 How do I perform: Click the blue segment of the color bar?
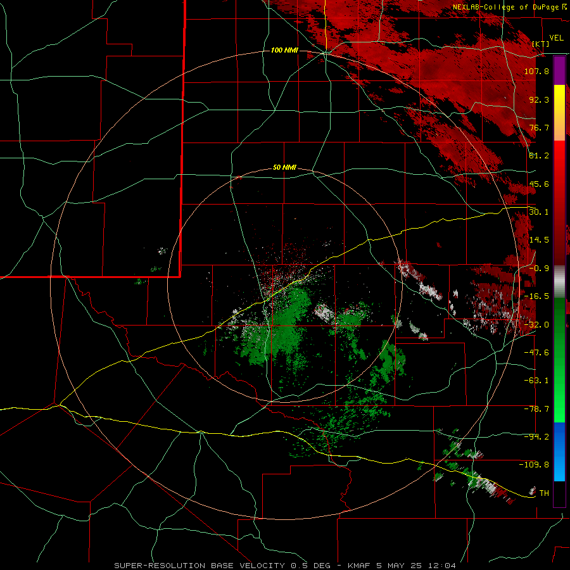point(559,452)
